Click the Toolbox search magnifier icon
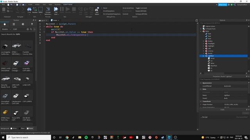250x140 pixels. 31,29
